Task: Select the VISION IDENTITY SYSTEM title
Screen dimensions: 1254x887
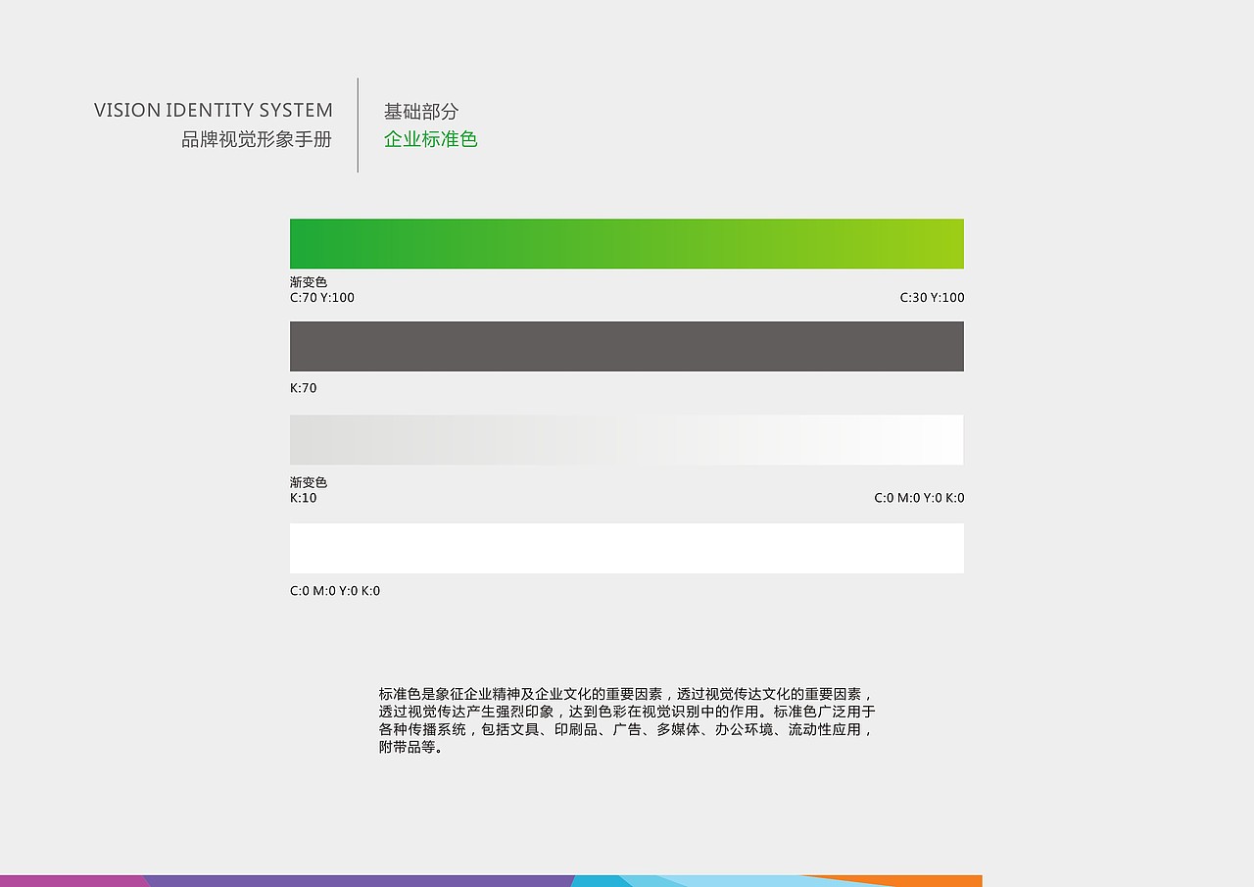Action: 213,110
